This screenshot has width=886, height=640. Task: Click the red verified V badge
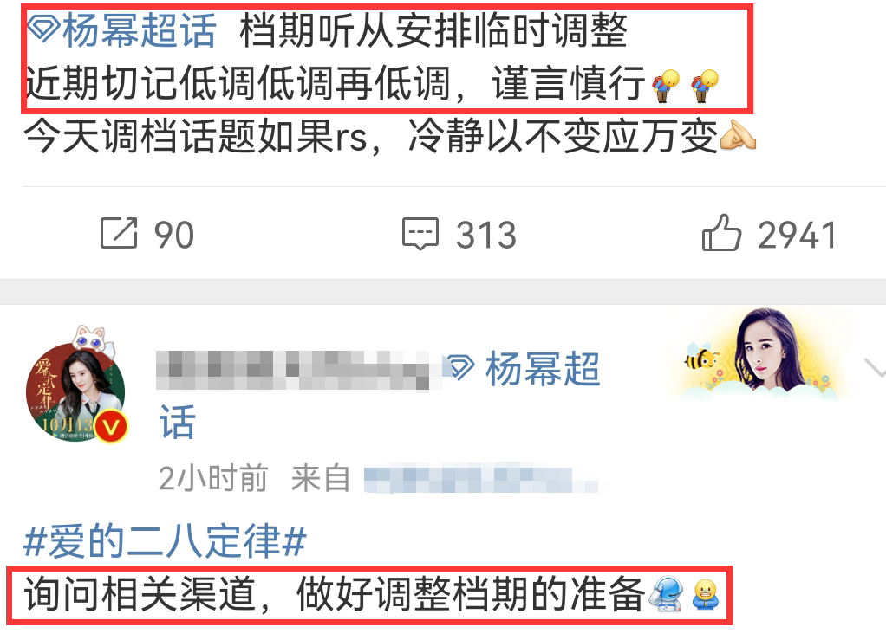point(111,427)
